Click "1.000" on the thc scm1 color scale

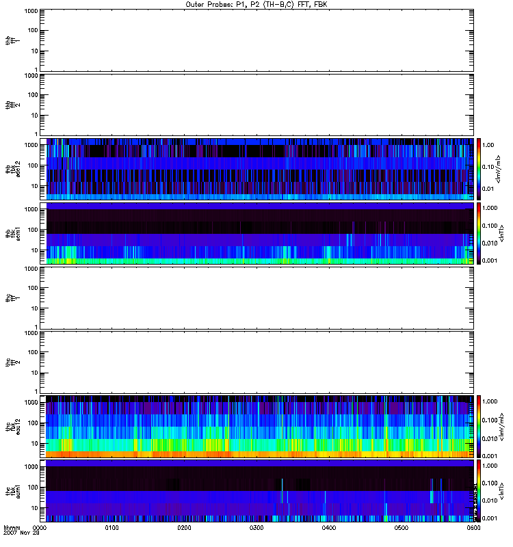click(490, 466)
